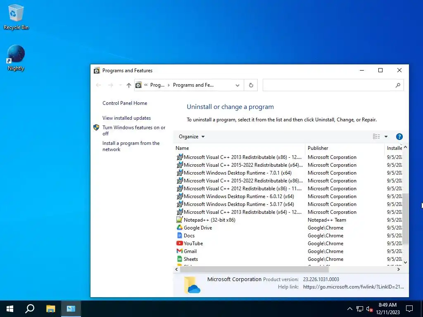Change view using the view layout icon
The image size is (423, 317).
[x=376, y=137]
